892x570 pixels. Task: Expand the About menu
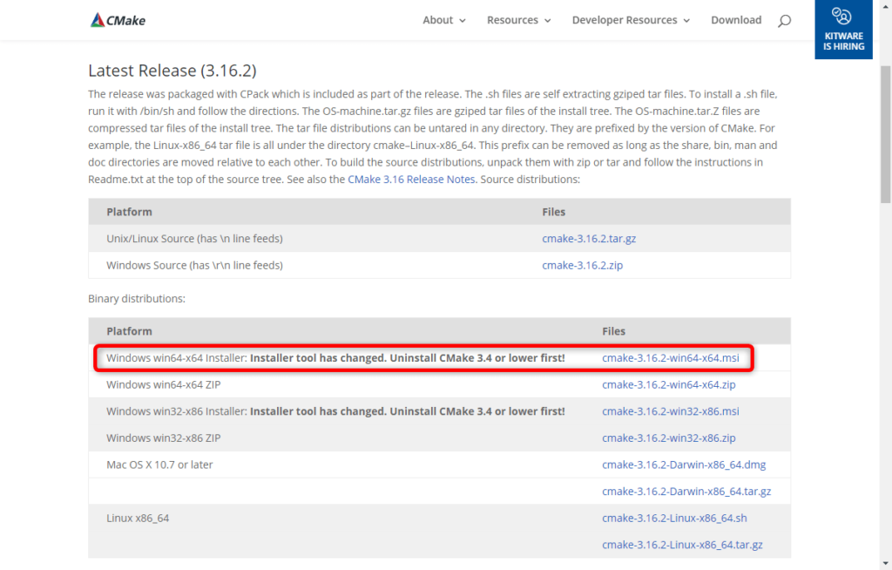pos(443,20)
